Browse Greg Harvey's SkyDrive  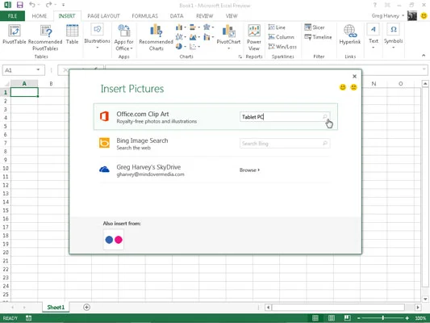pyautogui.click(x=249, y=170)
